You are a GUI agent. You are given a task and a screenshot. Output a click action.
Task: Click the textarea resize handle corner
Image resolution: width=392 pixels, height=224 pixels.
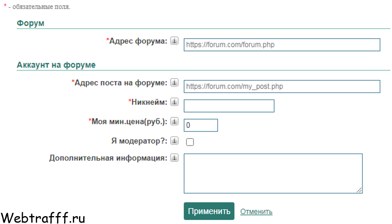[x=359, y=190]
